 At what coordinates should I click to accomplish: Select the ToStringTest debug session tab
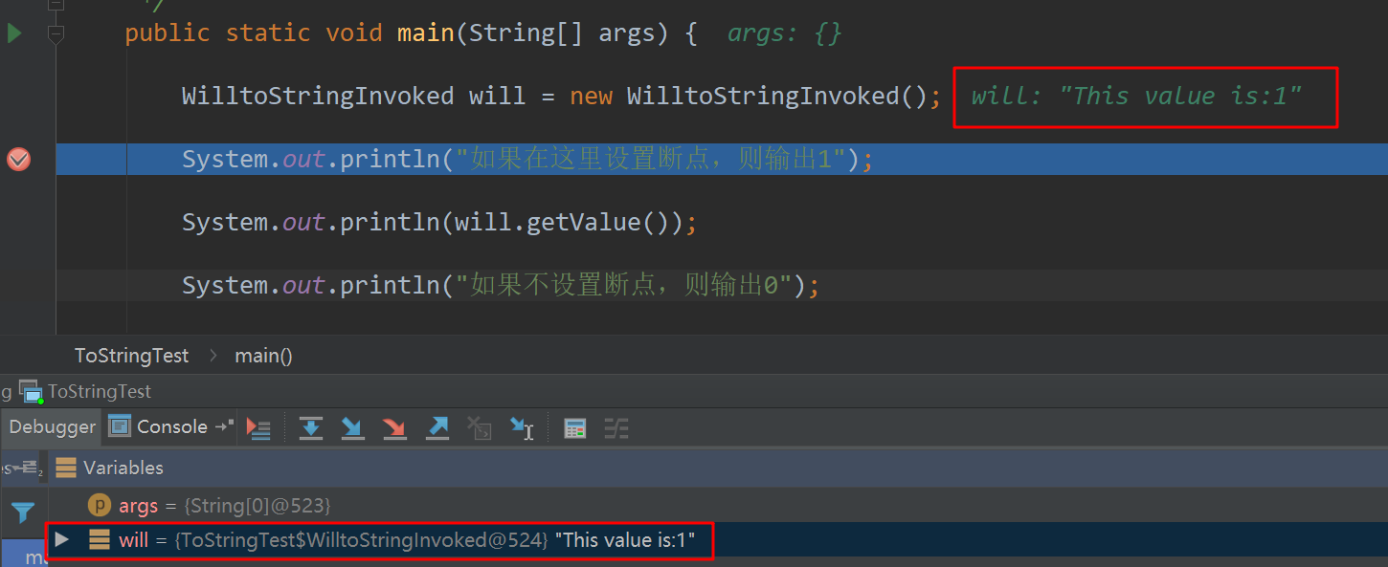87,391
